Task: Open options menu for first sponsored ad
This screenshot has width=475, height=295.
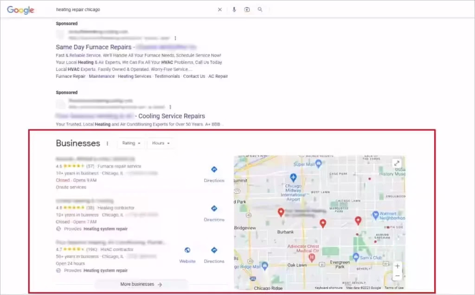Action: click(175, 38)
